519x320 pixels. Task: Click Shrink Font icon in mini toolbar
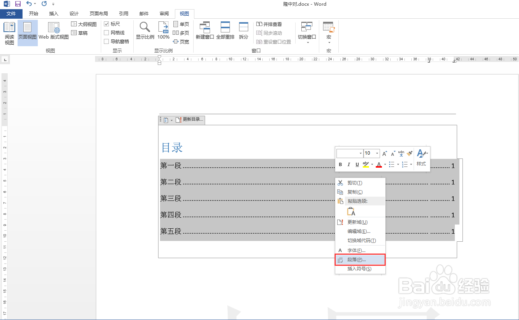393,154
